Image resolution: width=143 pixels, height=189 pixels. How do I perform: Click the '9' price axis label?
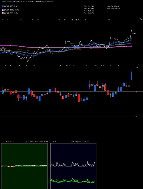tap(137, 92)
